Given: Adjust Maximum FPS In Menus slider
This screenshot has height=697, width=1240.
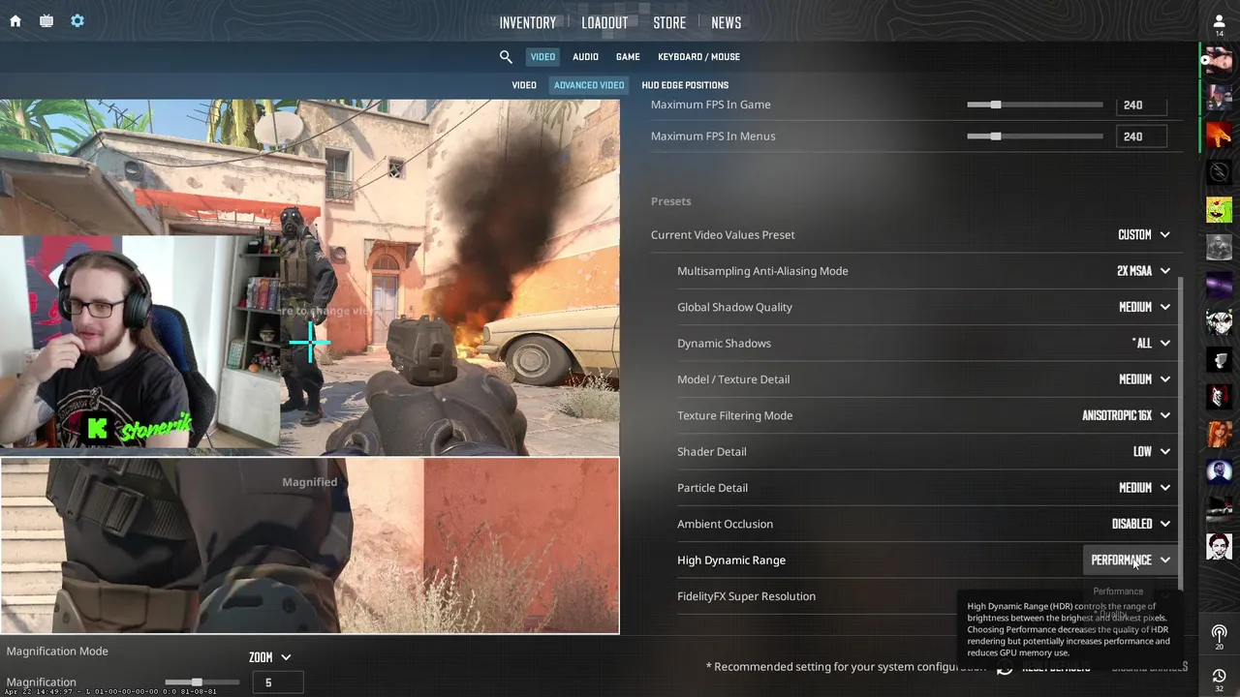Looking at the screenshot, I should [x=1035, y=136].
